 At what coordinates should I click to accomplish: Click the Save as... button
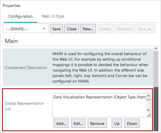pos(145,29)
